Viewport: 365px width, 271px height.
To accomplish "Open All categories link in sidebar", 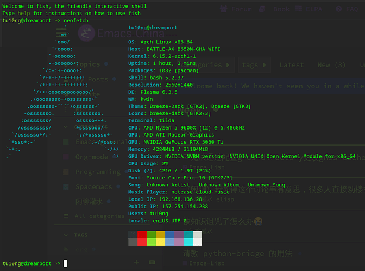I will [x=99, y=216].
